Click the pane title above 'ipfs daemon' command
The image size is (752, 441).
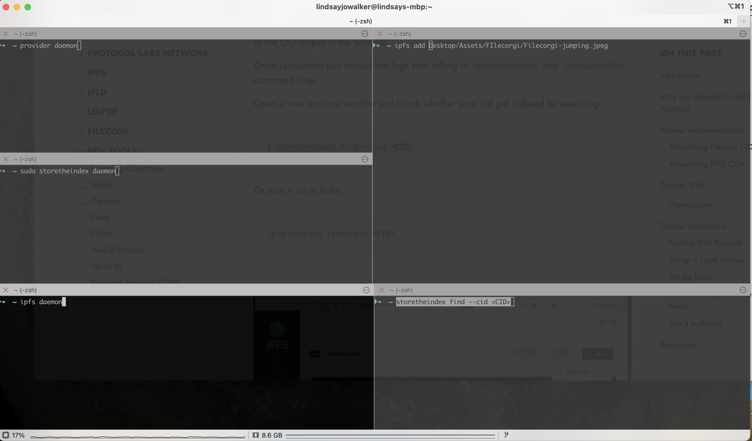[25, 290]
